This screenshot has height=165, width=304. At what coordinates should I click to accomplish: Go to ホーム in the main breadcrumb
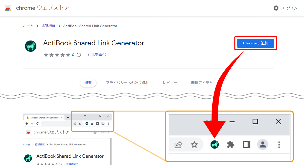tap(28, 26)
